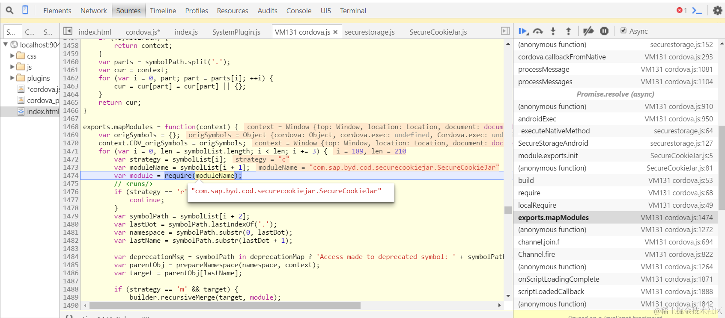Step into next function call
Screen dimensions: 725x318
553,31
